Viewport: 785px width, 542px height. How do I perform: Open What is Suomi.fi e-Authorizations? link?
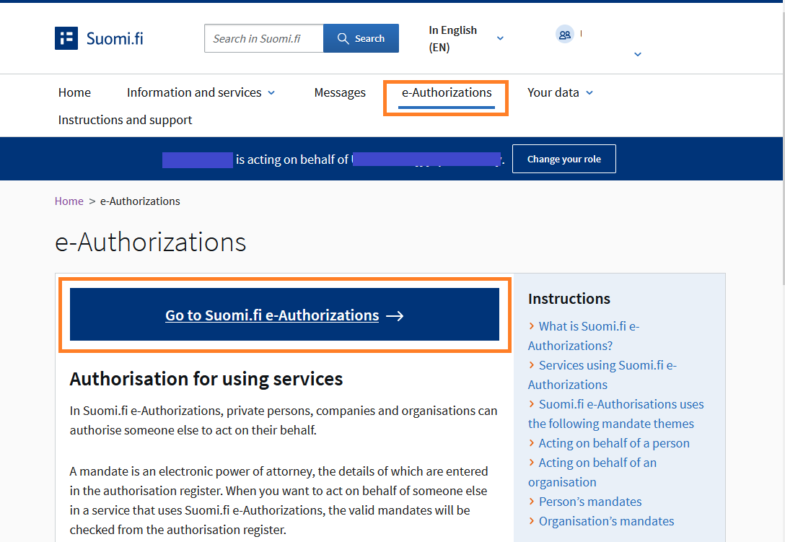(x=584, y=336)
